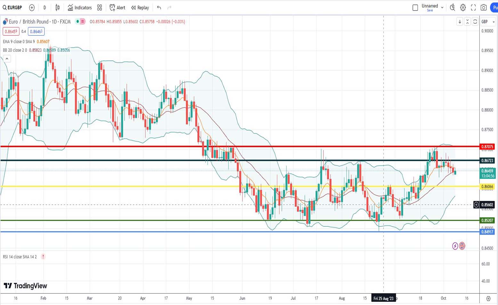The image size is (498, 305).
Task: Start bar Replay mode
Action: [x=140, y=8]
